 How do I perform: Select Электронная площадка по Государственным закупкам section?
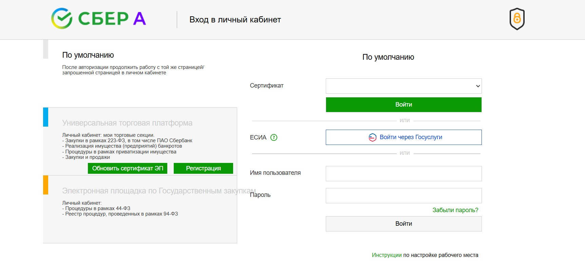pyautogui.click(x=149, y=191)
